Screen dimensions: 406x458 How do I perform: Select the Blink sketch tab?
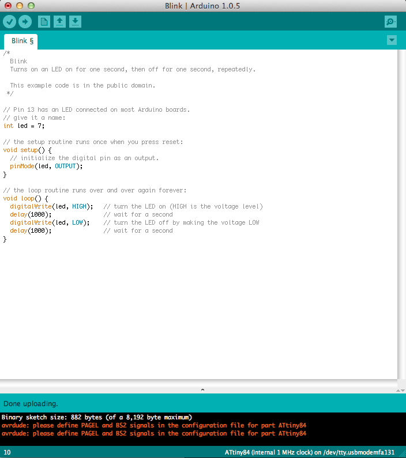point(21,41)
